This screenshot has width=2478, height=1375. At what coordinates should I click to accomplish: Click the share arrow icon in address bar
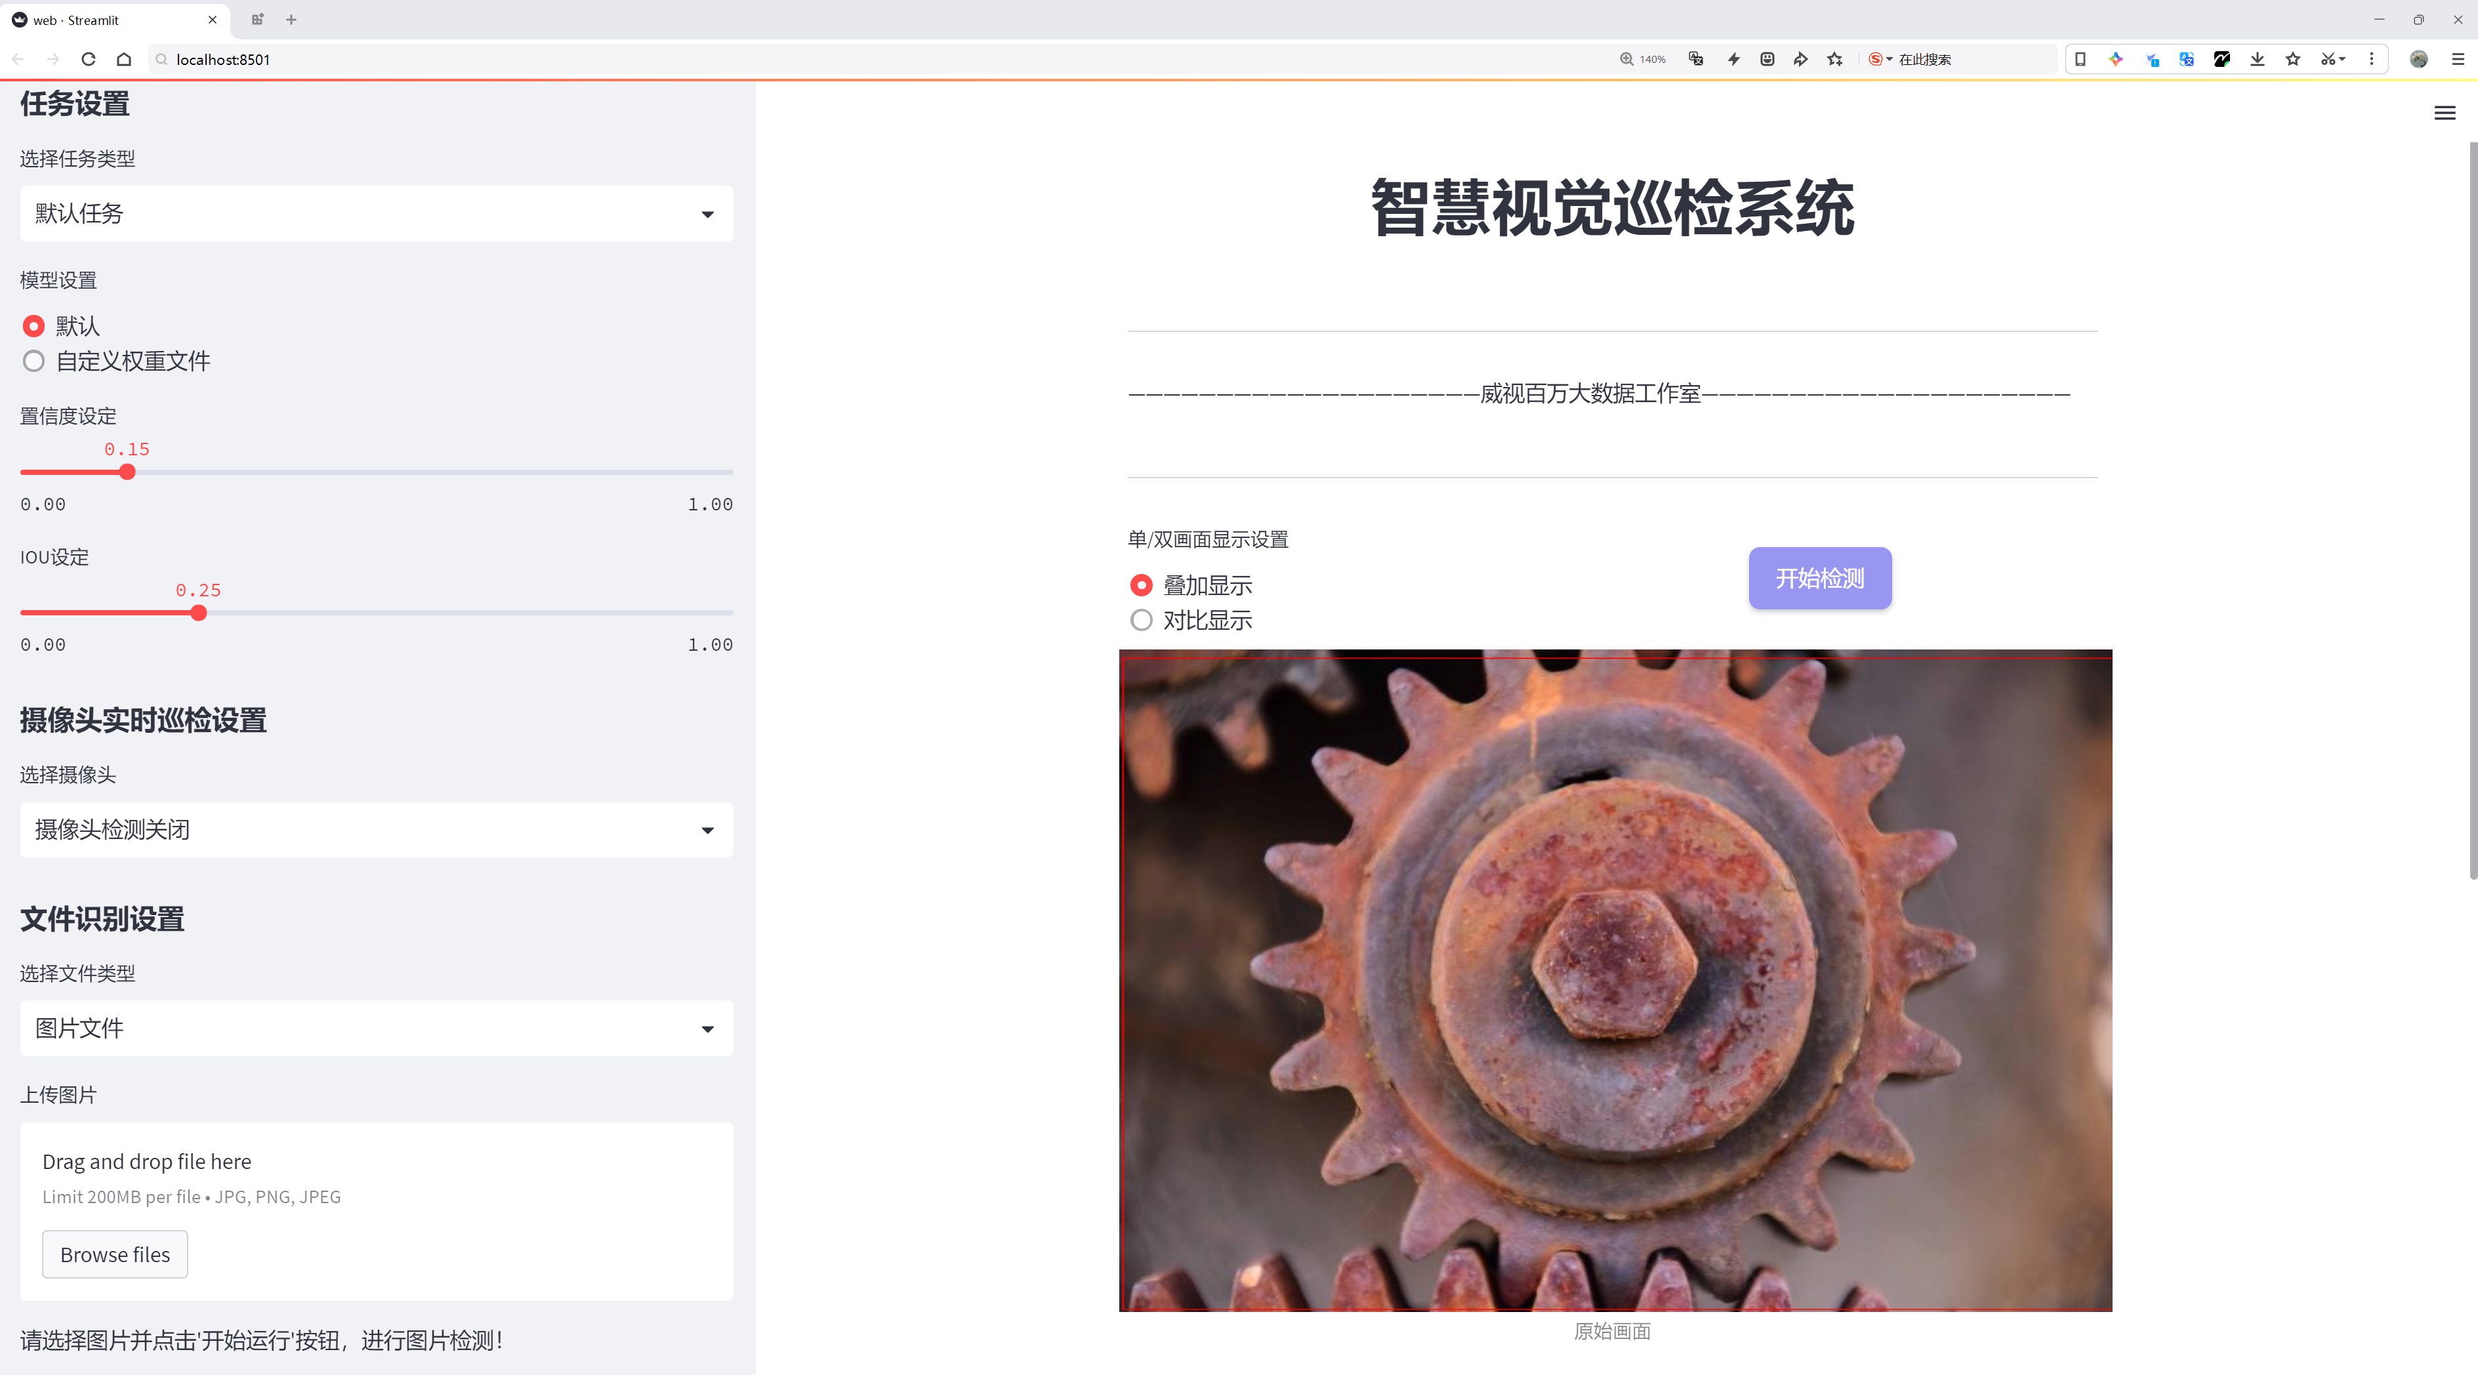1800,60
